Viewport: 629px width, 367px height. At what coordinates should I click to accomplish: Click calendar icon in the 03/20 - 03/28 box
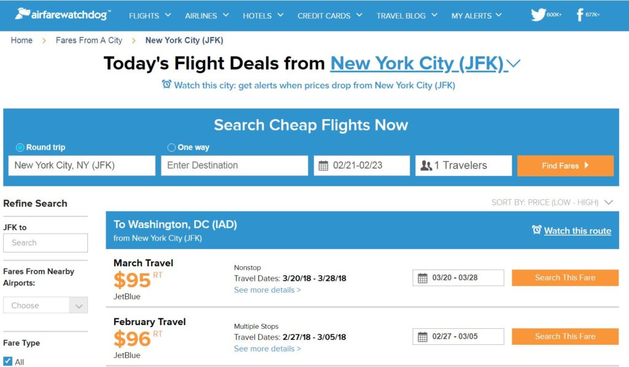(423, 278)
